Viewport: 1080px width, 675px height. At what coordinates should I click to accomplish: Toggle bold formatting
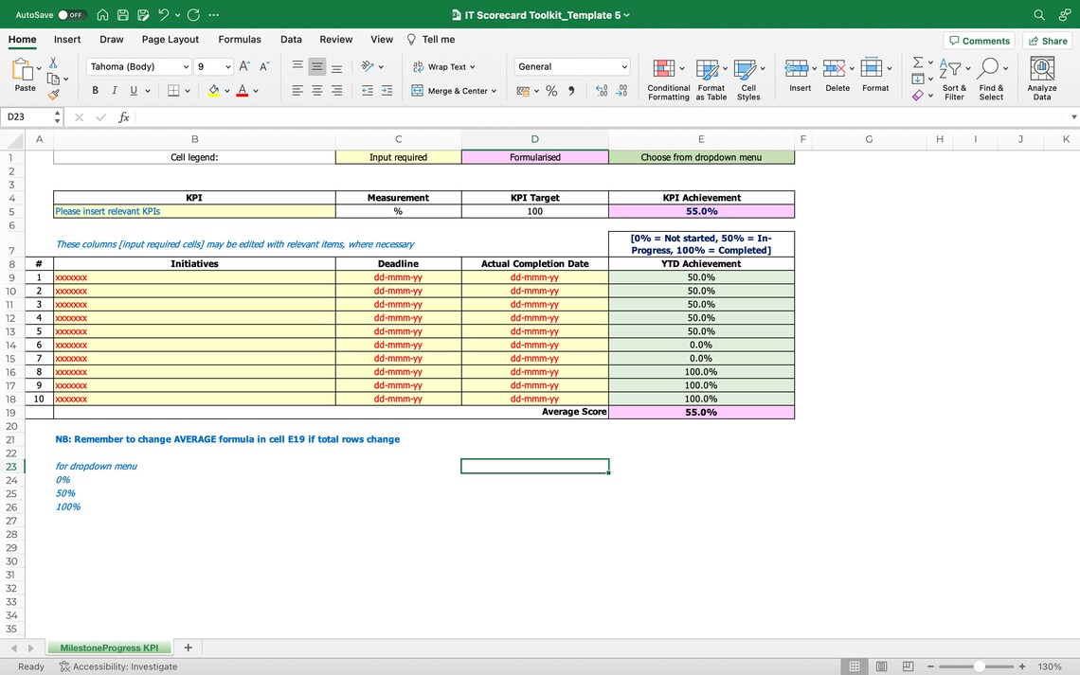pyautogui.click(x=95, y=90)
